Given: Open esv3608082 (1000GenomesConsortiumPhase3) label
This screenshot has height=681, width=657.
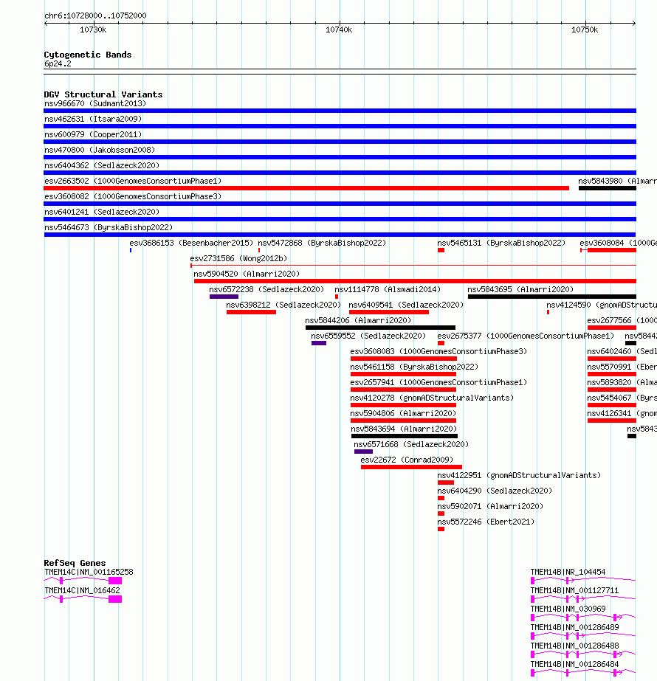Looking at the screenshot, I should point(133,196).
